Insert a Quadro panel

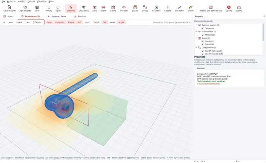tap(135, 9)
